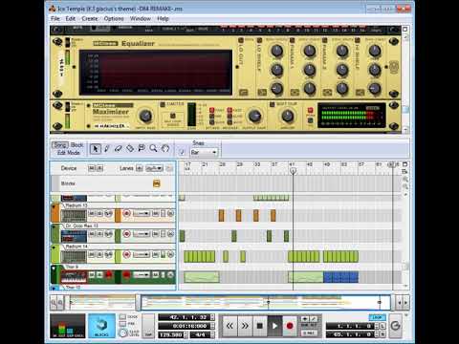The height and width of the screenshot is (344, 459).
Task: Select the Pencil tool
Action: tap(107, 148)
